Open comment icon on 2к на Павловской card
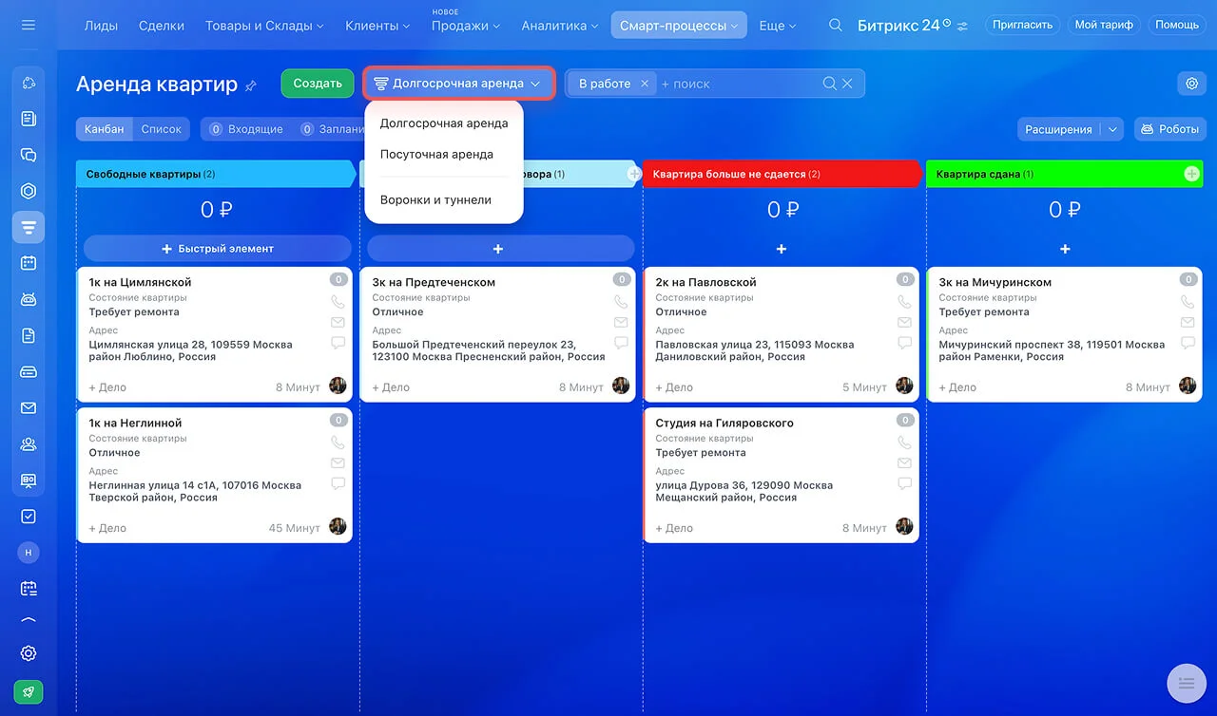This screenshot has width=1217, height=716. [904, 343]
